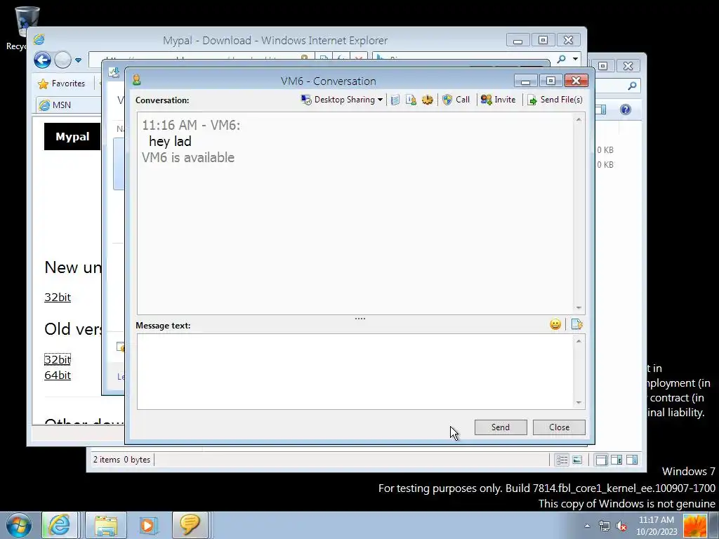The height and width of the screenshot is (539, 719).
Task: Open Send File(s) in conversation toolbar
Action: pyautogui.click(x=555, y=100)
